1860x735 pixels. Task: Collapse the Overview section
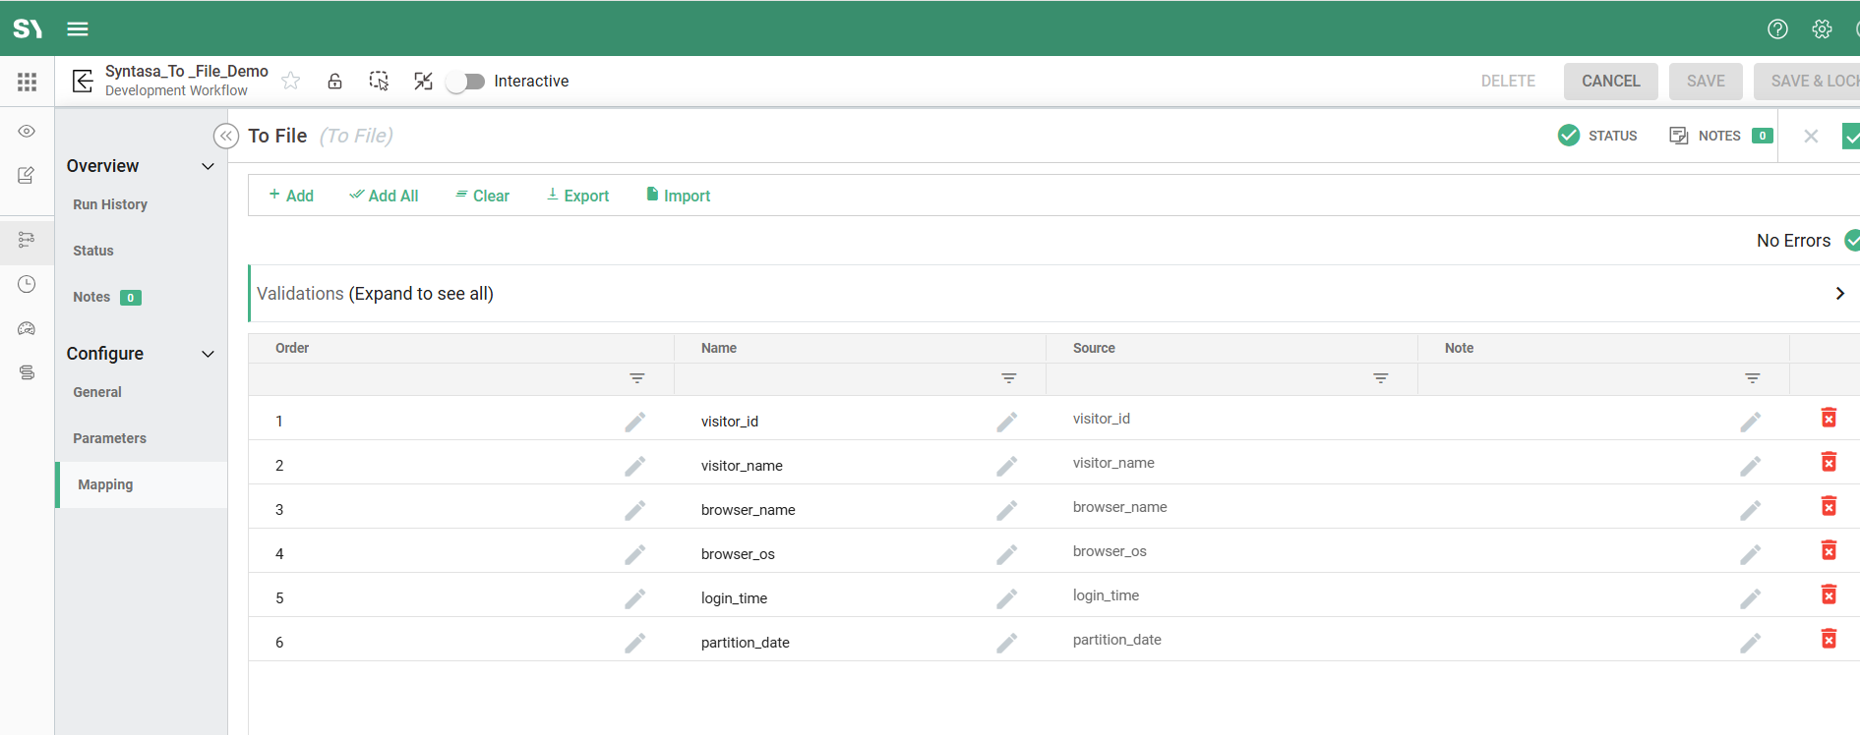click(208, 166)
